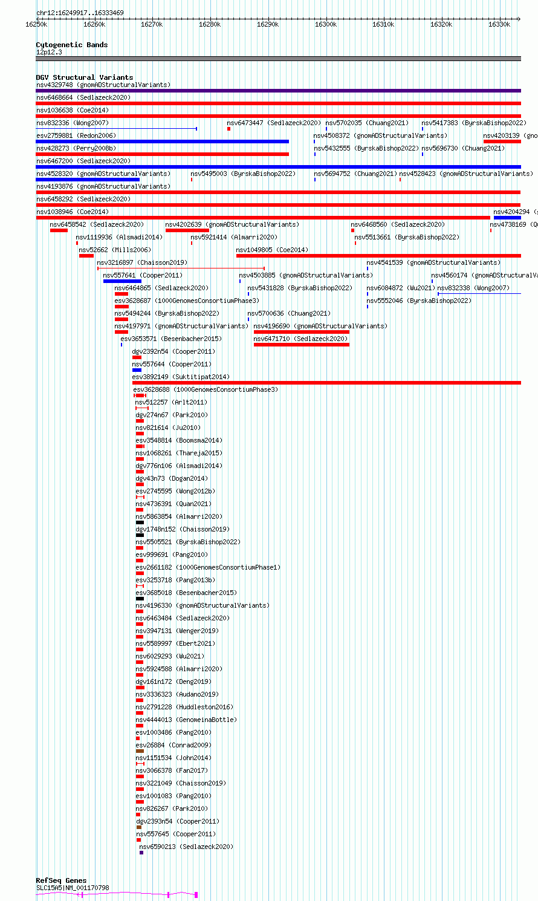This screenshot has width=538, height=901.
Task: Click the nsv4329748 gnomAD variant label
Action: (103, 85)
